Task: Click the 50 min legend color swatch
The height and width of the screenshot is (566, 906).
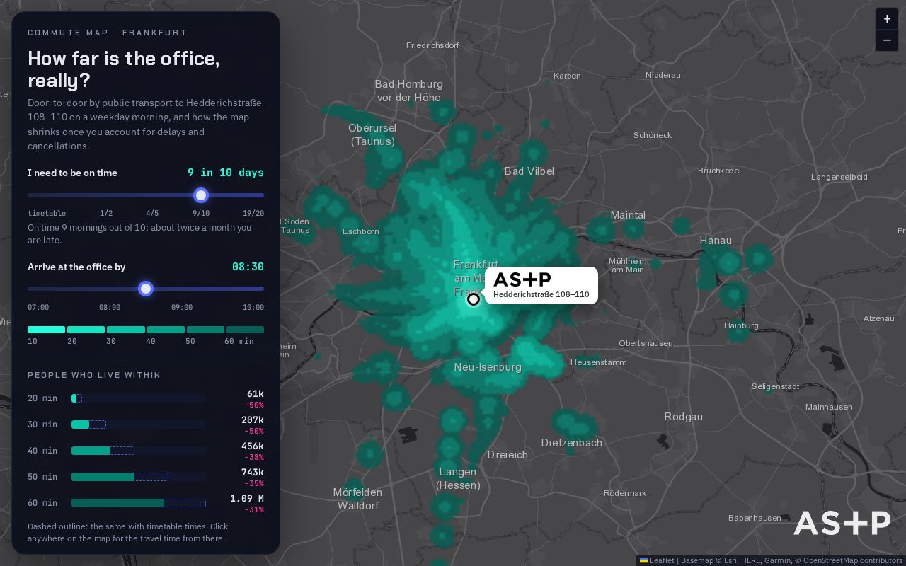Action: (205, 330)
